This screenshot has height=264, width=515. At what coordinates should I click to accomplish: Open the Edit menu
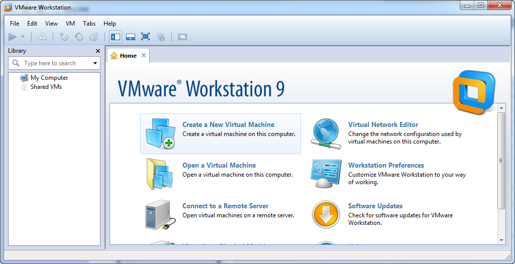point(32,24)
